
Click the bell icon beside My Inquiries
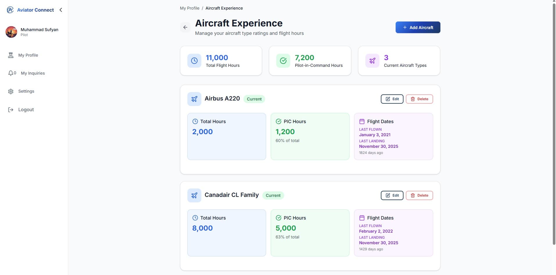[x=10, y=73]
